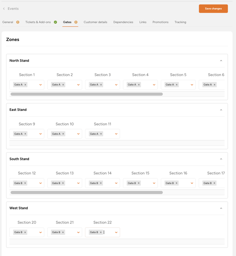This screenshot has width=236, height=256.
Task: Remove Gate B tag from Section 14
Action: coord(101,183)
